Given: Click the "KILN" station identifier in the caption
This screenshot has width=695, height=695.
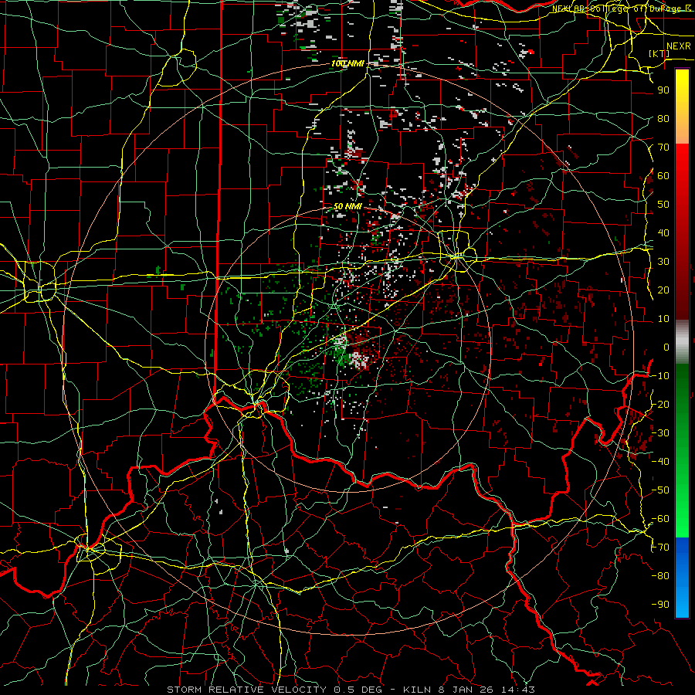Looking at the screenshot, I should click(x=417, y=690).
